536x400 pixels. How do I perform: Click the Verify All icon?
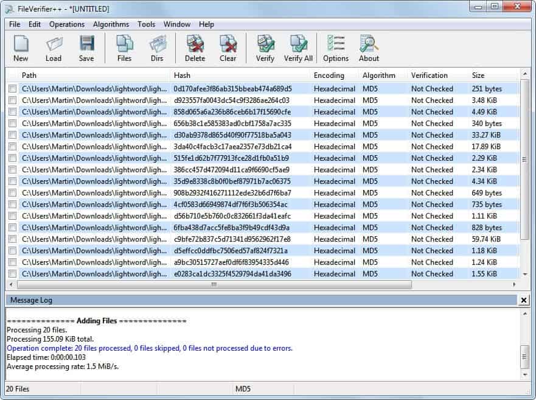[x=298, y=46]
